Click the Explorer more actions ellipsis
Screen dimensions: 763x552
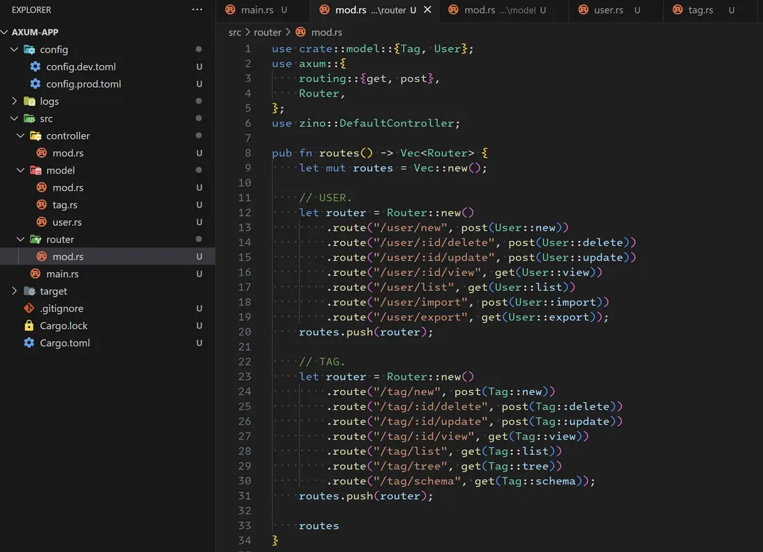point(197,10)
